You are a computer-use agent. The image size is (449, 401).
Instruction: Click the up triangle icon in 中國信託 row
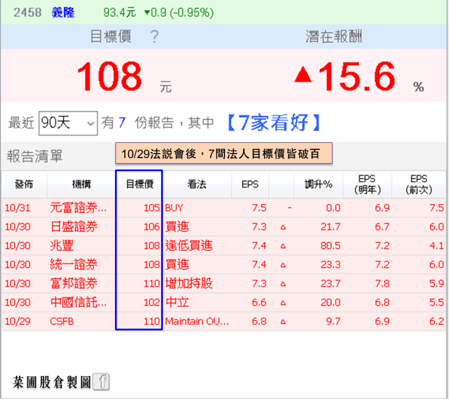[x=283, y=303]
